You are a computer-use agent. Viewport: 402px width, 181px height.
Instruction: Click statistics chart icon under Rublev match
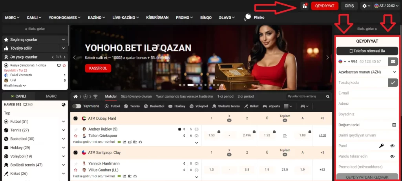coord(124,142)
